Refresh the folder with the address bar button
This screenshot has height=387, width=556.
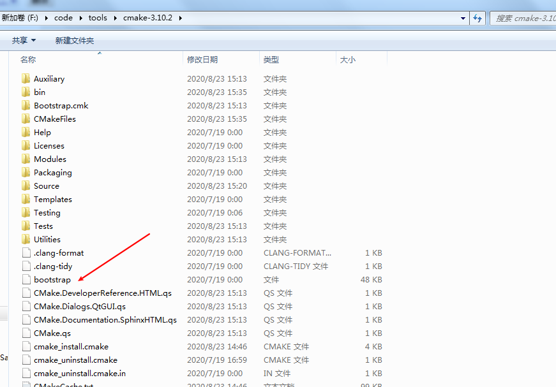477,18
